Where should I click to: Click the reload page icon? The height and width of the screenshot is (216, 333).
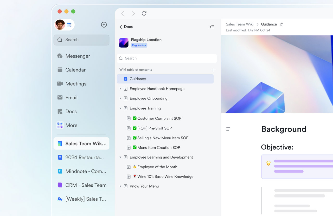coord(144,13)
